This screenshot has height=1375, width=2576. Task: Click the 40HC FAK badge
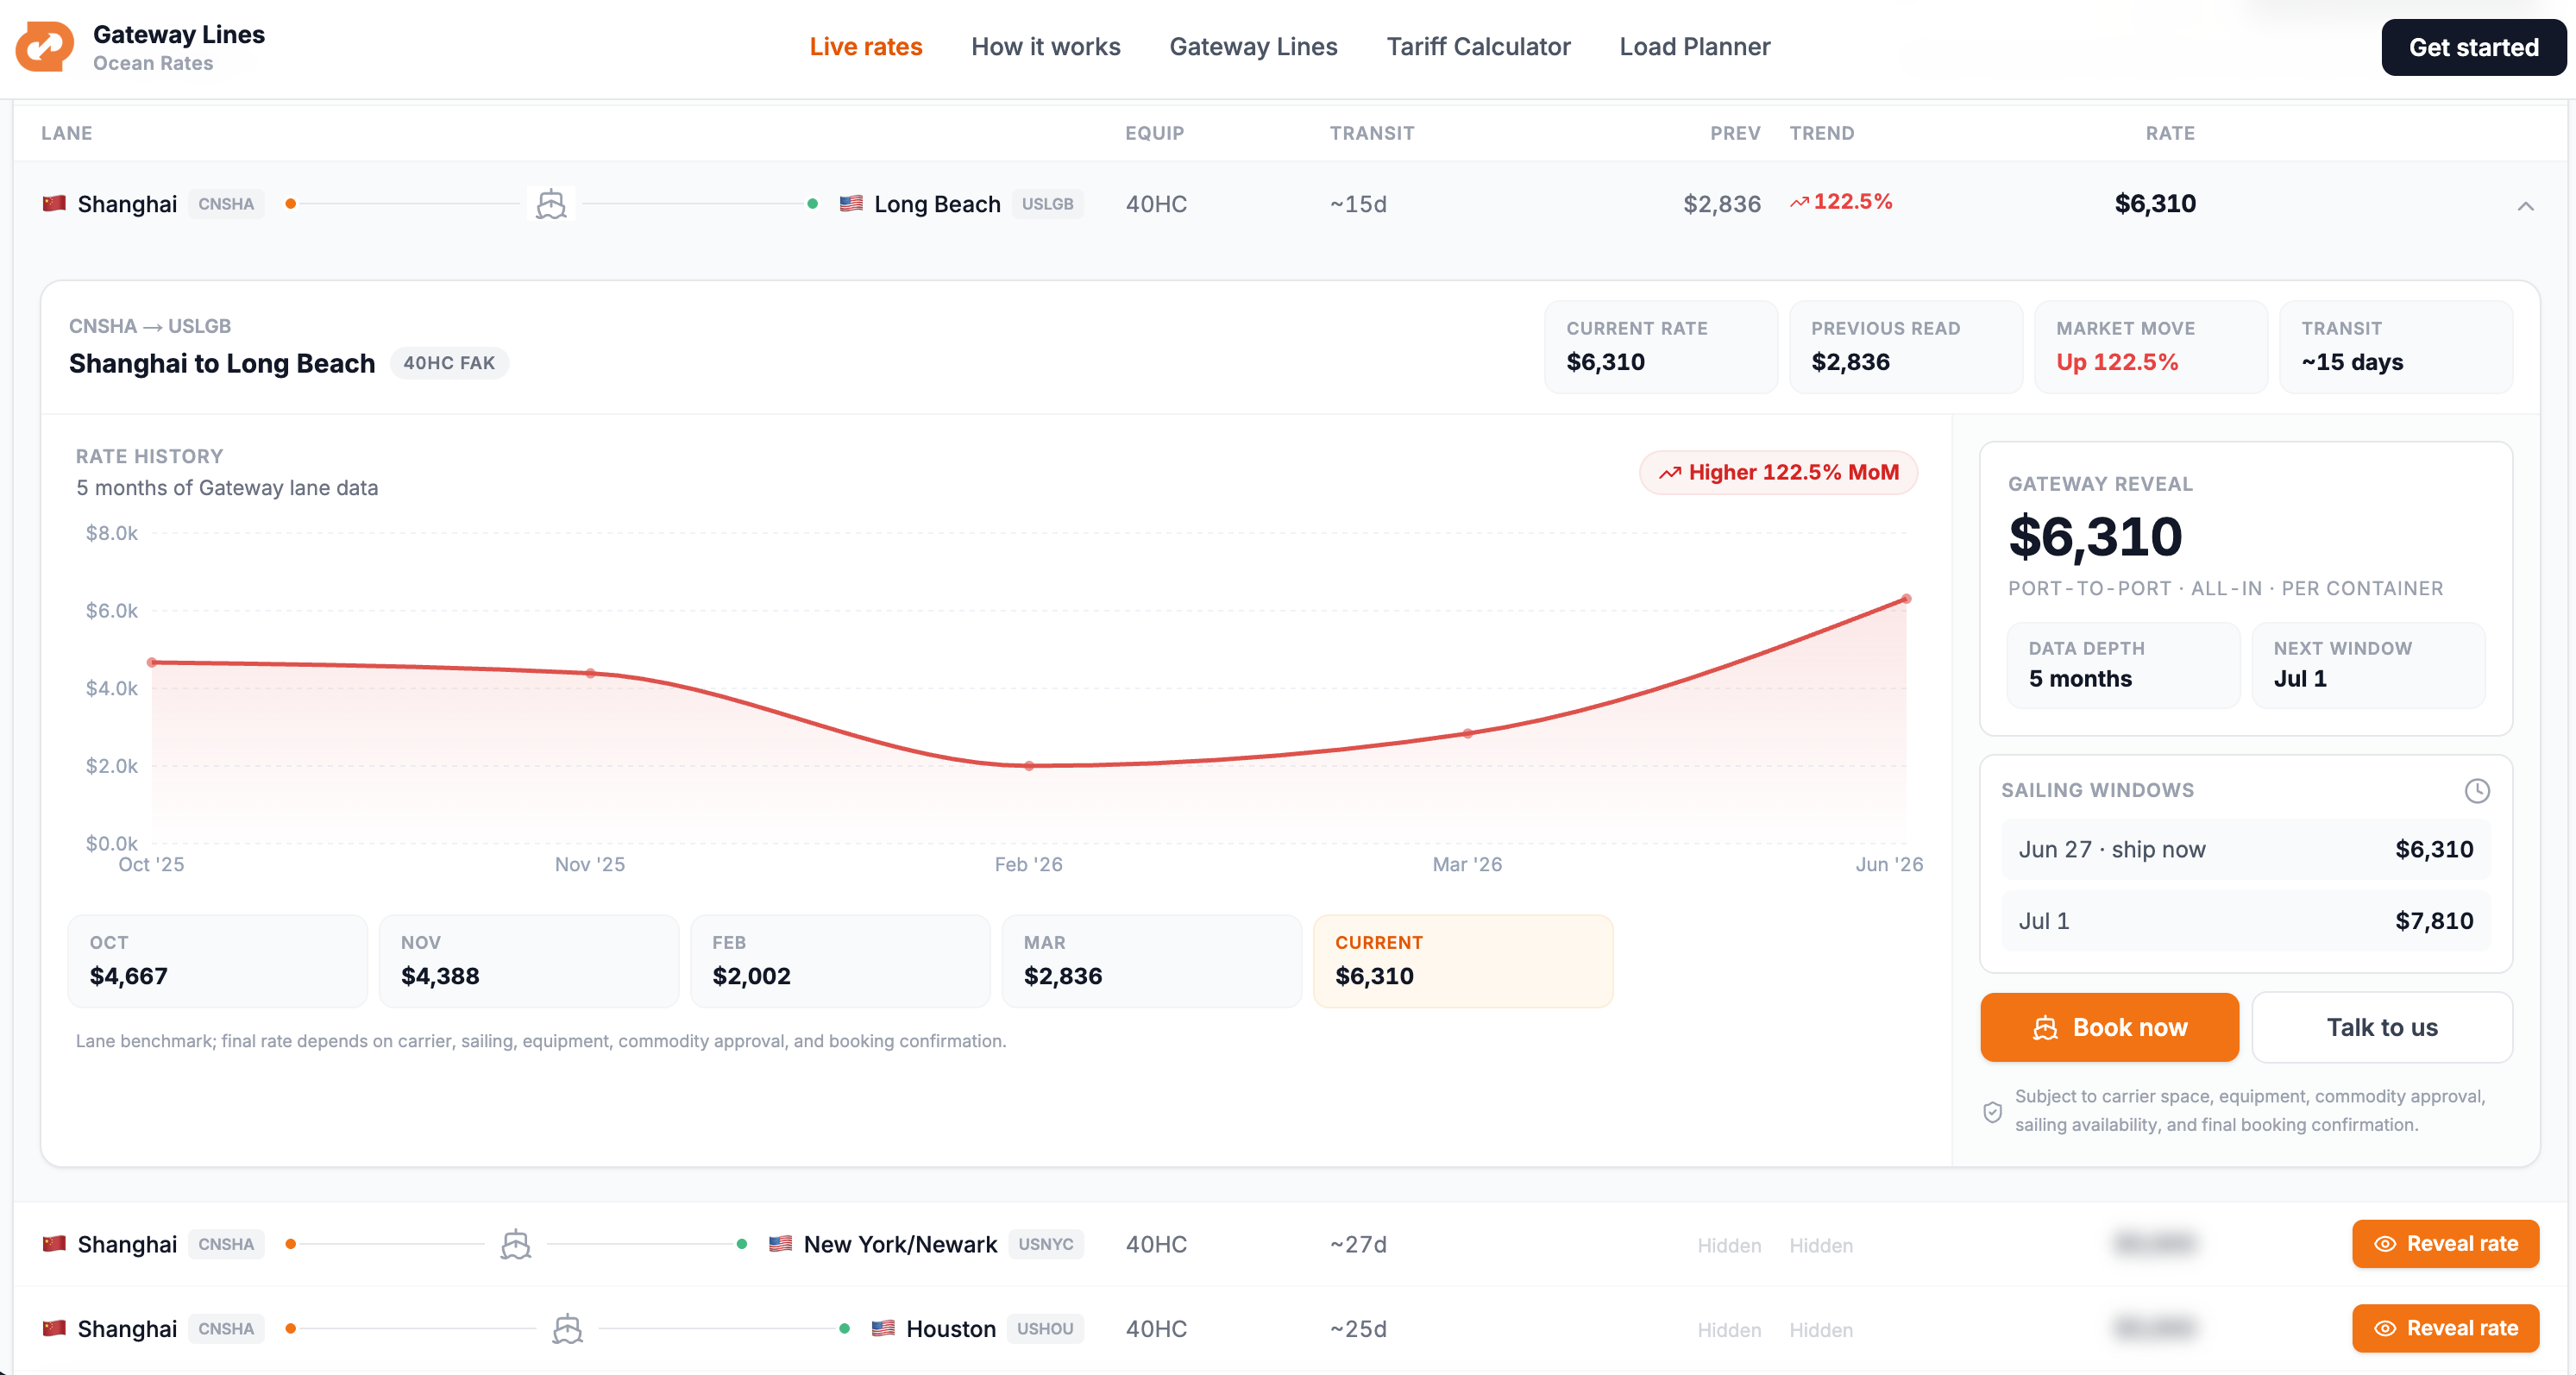(449, 363)
